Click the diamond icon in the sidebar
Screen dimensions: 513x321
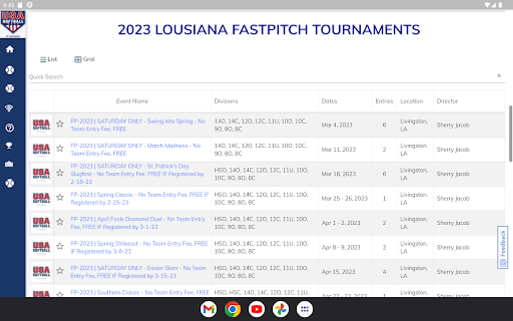pyautogui.click(x=9, y=108)
